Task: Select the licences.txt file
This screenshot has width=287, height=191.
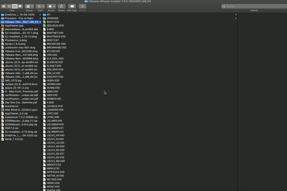Action: tap(11, 106)
